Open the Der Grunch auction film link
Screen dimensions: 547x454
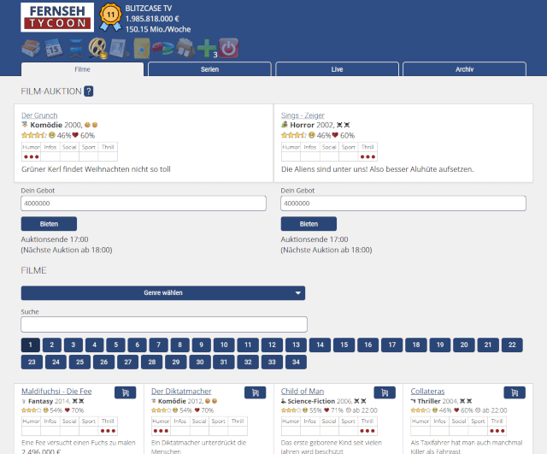click(x=39, y=115)
